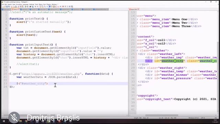Open File Explorer from the taskbar

tap(21, 121)
